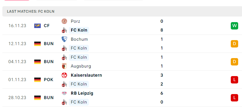Click the Last Matches: FC Koln header
The image size is (242, 110).
point(122,12)
